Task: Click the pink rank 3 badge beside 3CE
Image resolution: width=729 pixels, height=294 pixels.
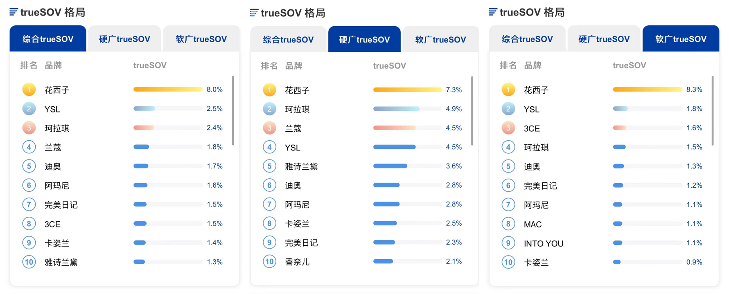Action: (508, 128)
